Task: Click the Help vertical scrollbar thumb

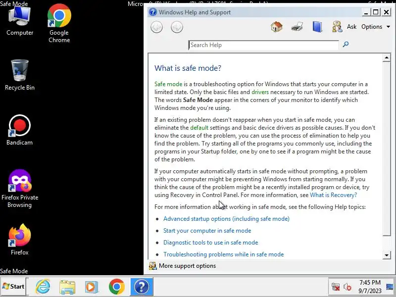Action: (387, 149)
